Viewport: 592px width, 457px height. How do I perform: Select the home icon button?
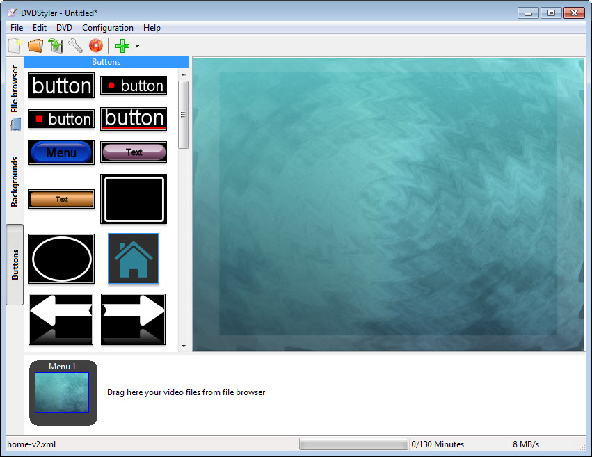[134, 259]
